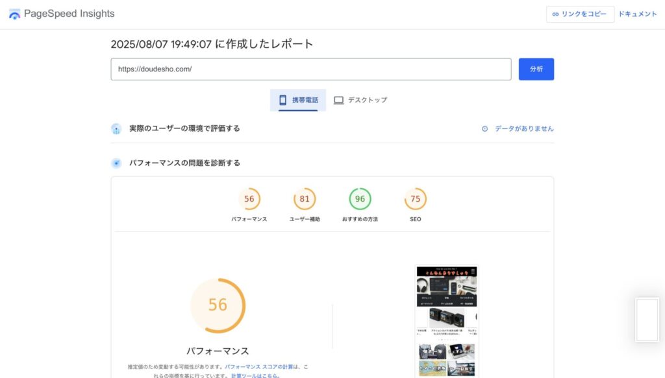
Task: Click the mobile page screenshot thumbnail
Action: pos(446,320)
